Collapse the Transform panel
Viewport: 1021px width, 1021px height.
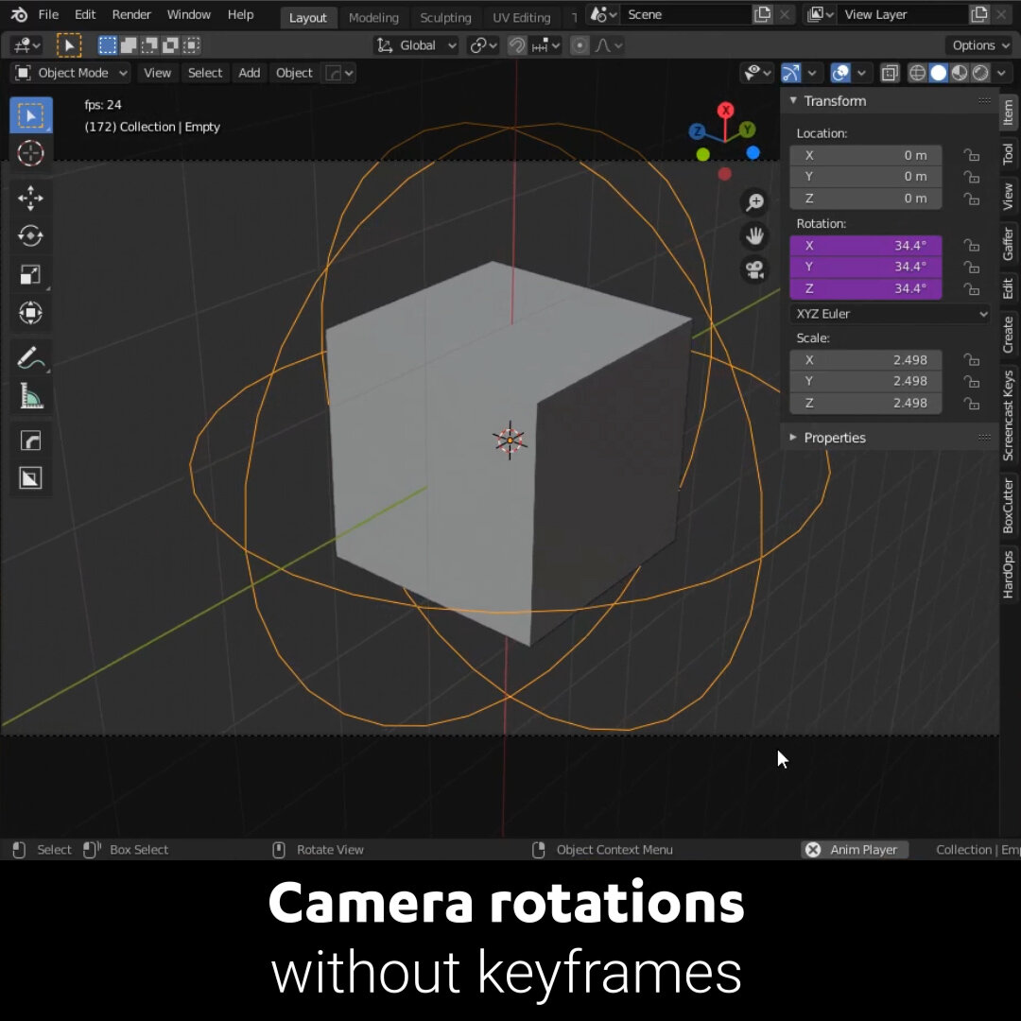tap(793, 100)
